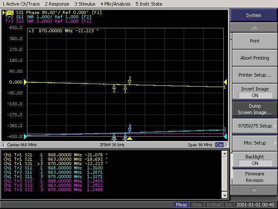This screenshot has height=209, width=278.
Task: Click the softkey menu scroll-up arrow
Action: pyautogui.click(x=254, y=27)
